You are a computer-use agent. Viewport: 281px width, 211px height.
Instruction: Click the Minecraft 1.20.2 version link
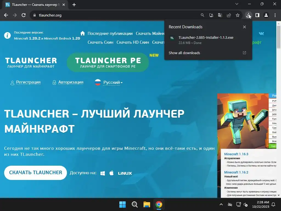[x=27, y=38]
